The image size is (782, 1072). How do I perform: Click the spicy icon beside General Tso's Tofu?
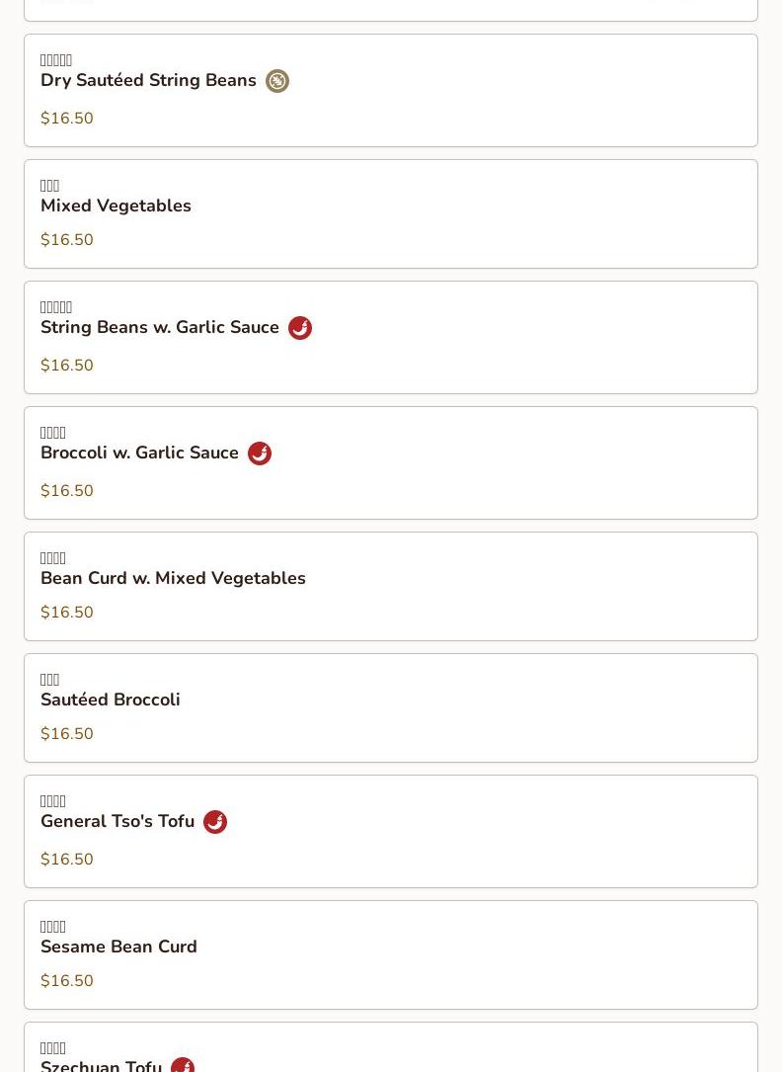(x=215, y=822)
